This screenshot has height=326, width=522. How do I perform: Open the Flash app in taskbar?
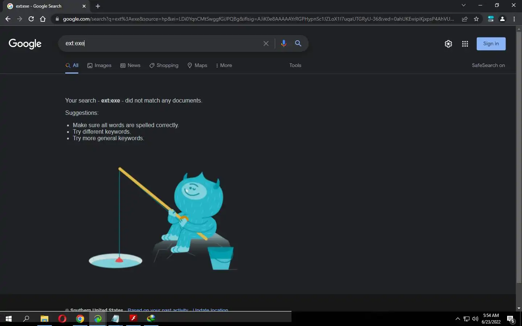[133, 319]
